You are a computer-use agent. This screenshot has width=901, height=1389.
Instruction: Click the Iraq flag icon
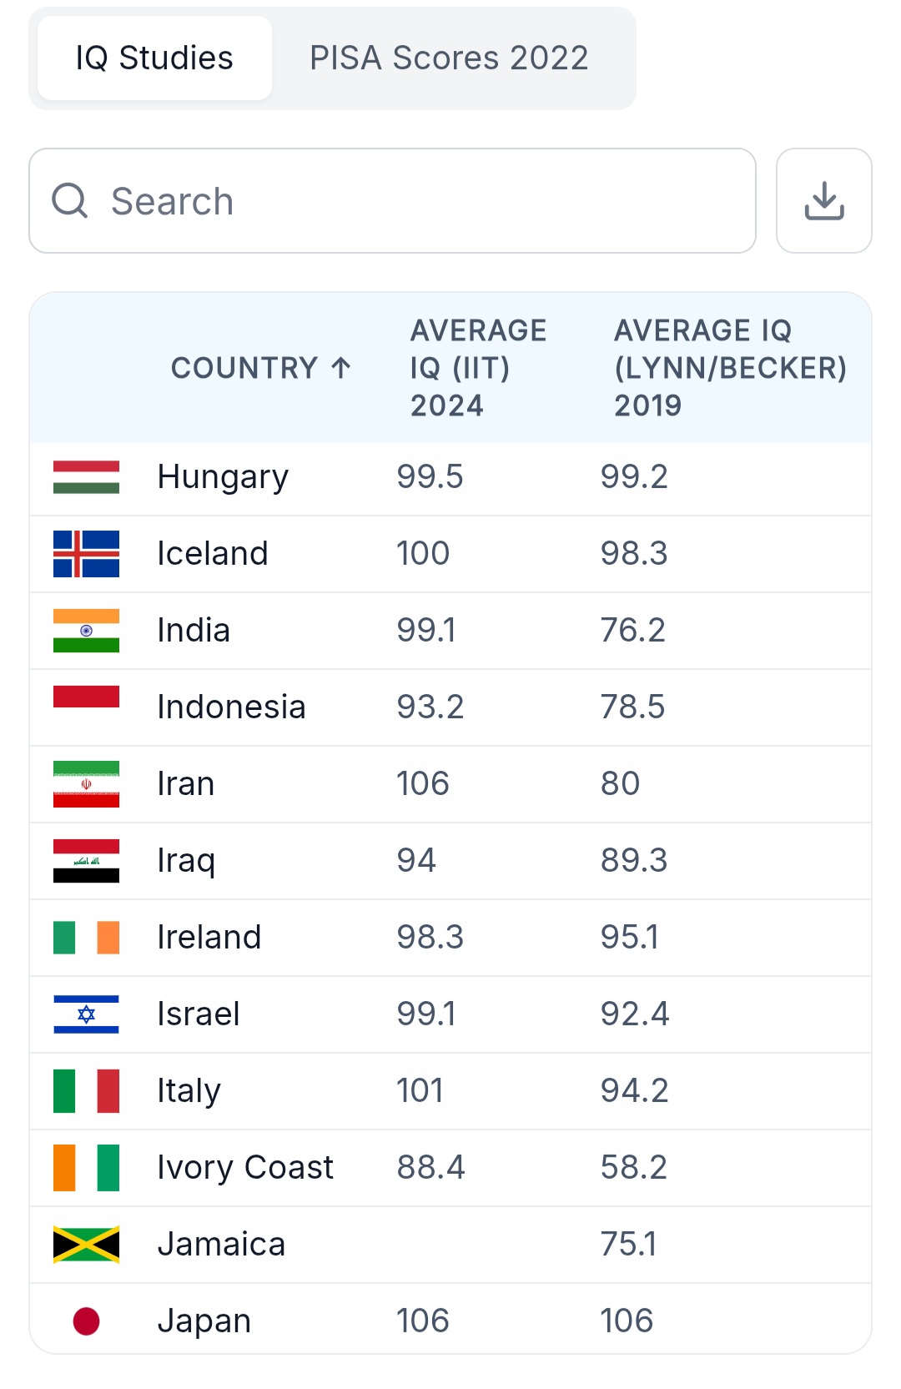point(86,861)
